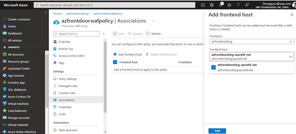Open the notifications bell
Screen dimensions: 296x134
point(221,5)
